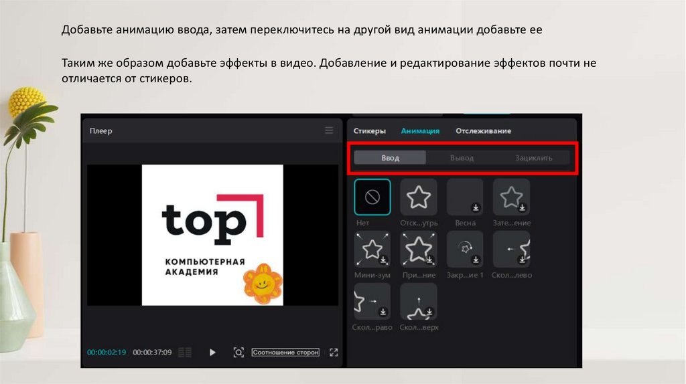Screen dimensions: 686x384
Task: Open the player hamburger menu
Action: coord(329,130)
